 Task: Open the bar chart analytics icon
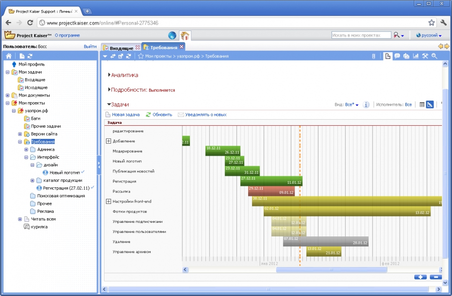(x=416, y=56)
